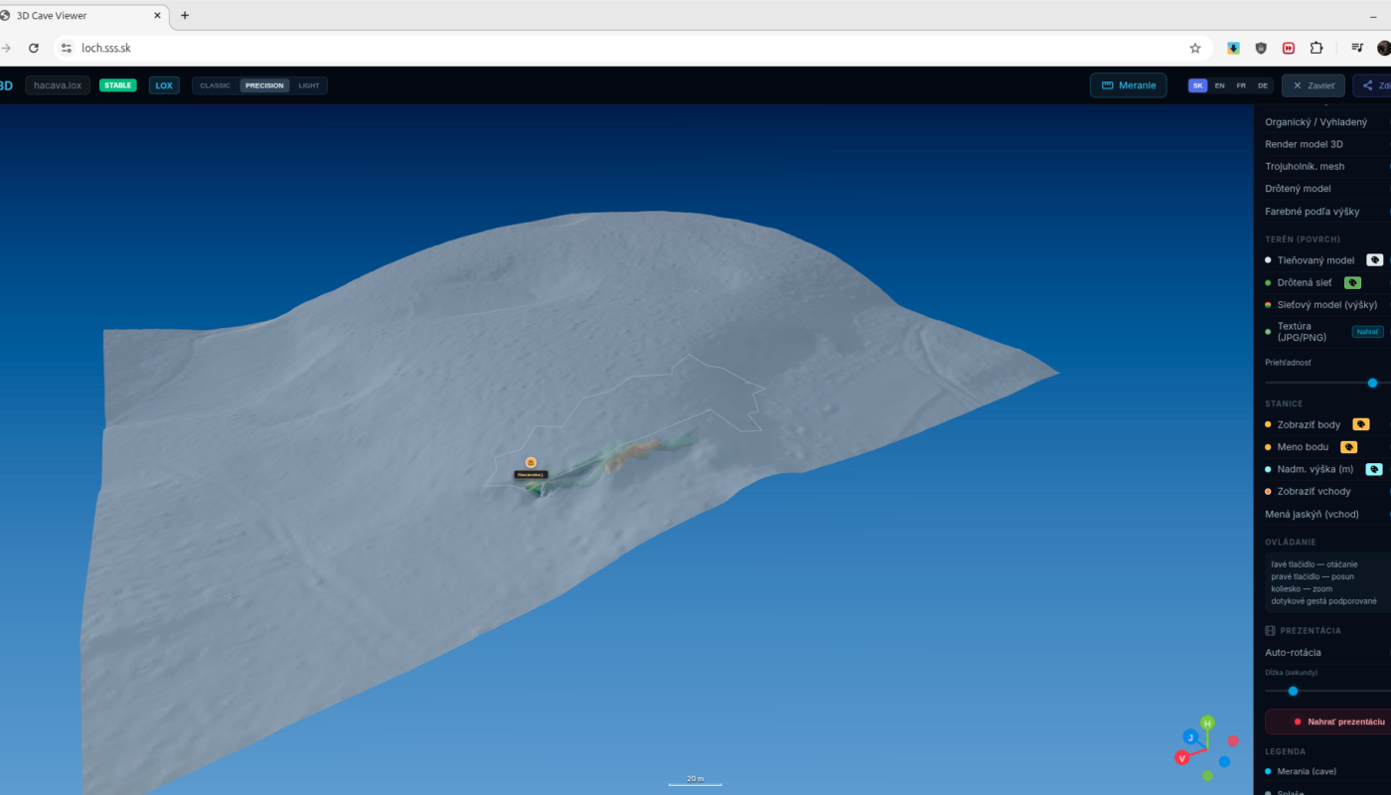Switch language to EN
The image size is (1391, 795).
coord(1219,85)
